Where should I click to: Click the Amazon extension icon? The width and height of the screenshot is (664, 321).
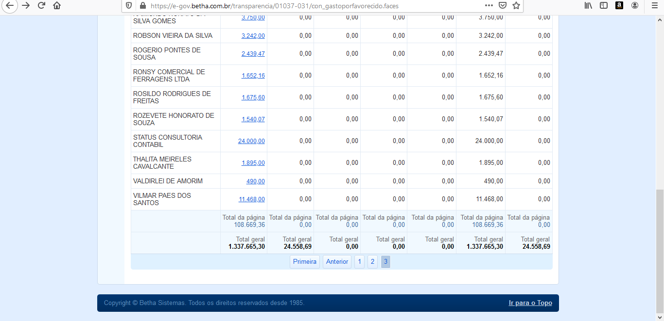(x=619, y=5)
